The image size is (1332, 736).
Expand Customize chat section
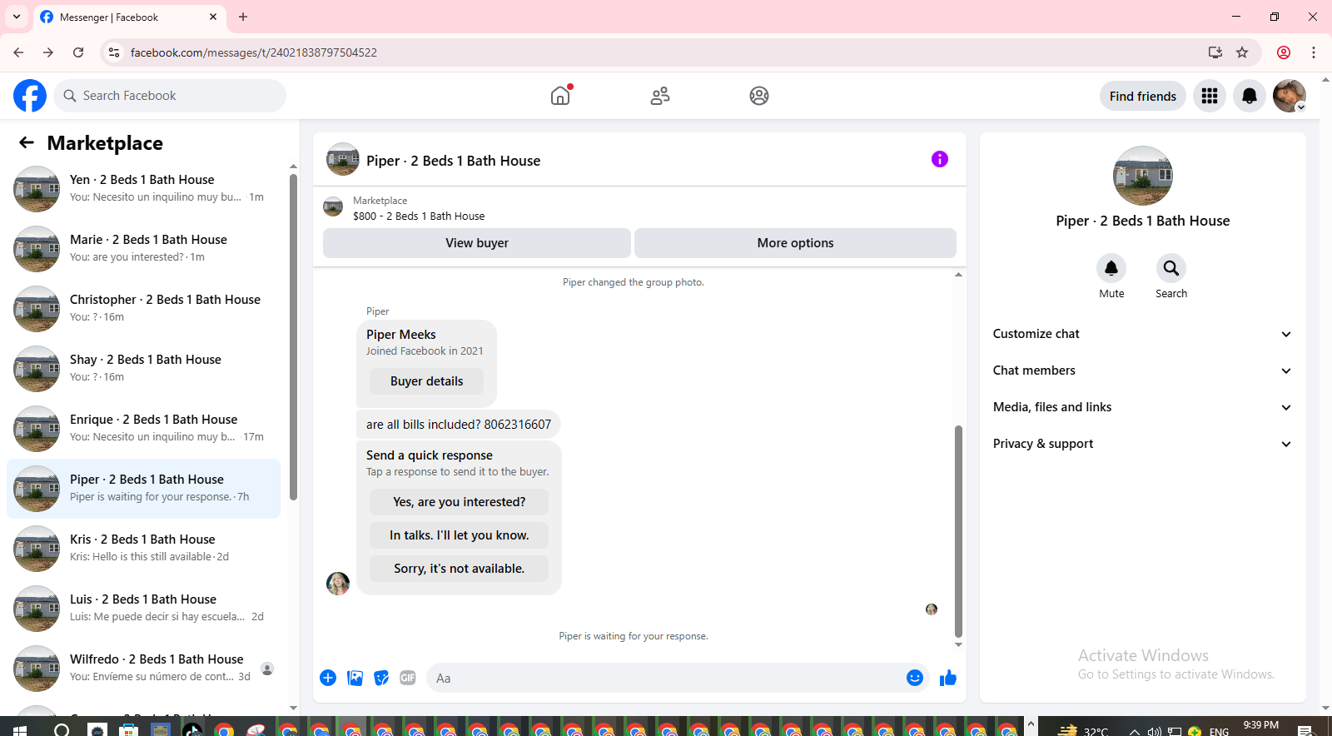1142,334
